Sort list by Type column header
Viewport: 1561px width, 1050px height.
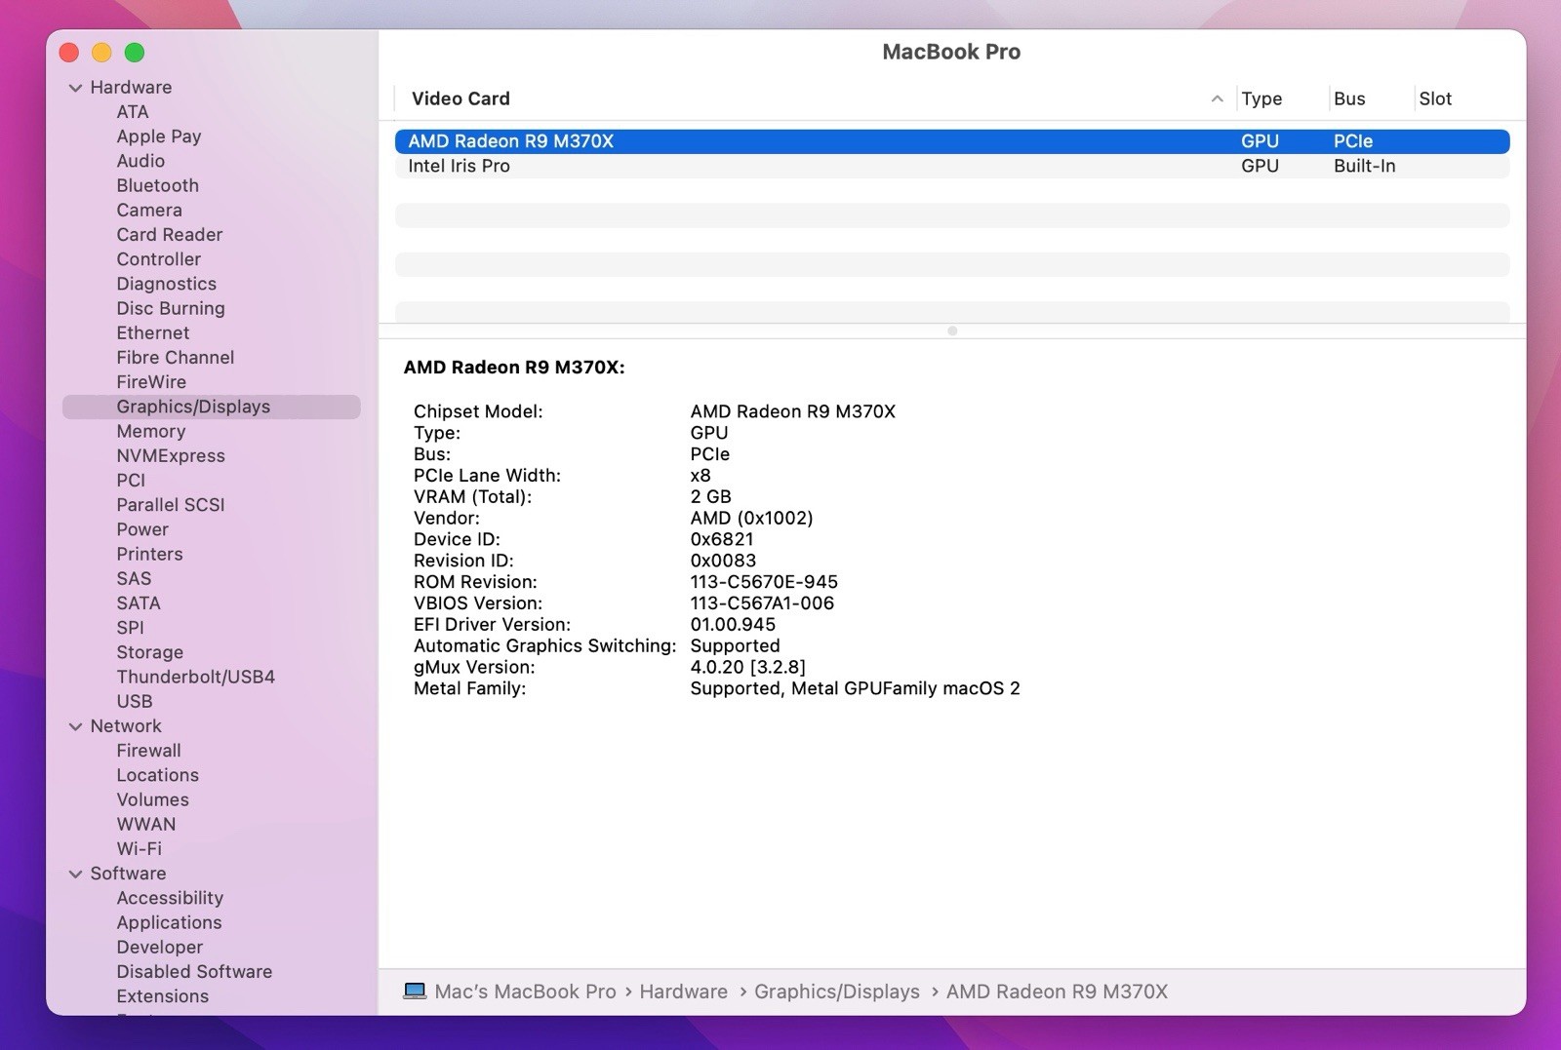coord(1261,98)
